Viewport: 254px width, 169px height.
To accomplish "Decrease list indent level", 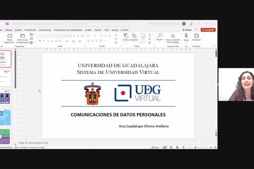I will tap(101, 36).
